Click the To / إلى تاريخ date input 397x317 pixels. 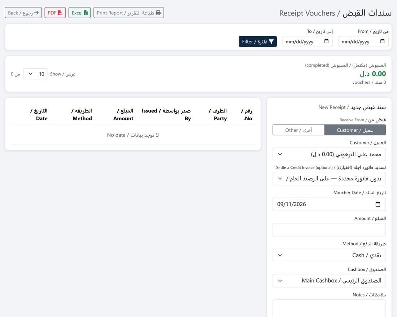307,42
